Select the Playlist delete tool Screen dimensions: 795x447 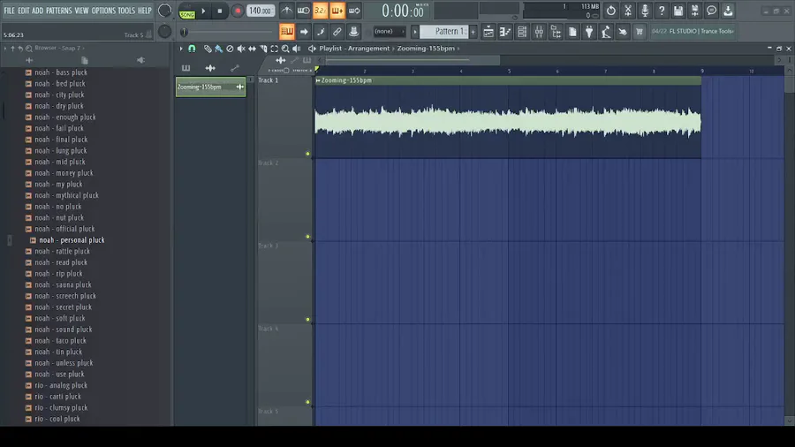coord(230,49)
